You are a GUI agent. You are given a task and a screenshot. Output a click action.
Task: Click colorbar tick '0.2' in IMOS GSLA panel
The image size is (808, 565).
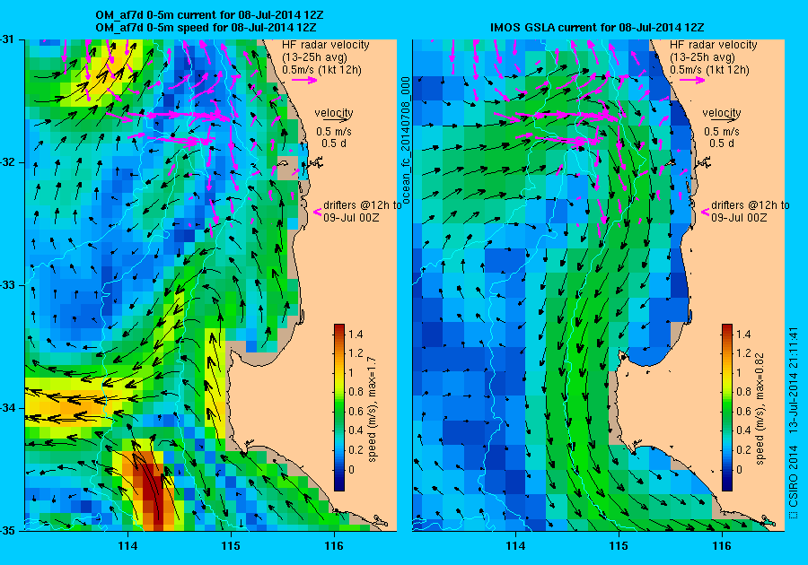(743, 449)
